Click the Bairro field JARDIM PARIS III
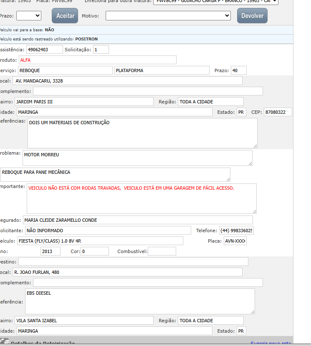 pos(84,101)
